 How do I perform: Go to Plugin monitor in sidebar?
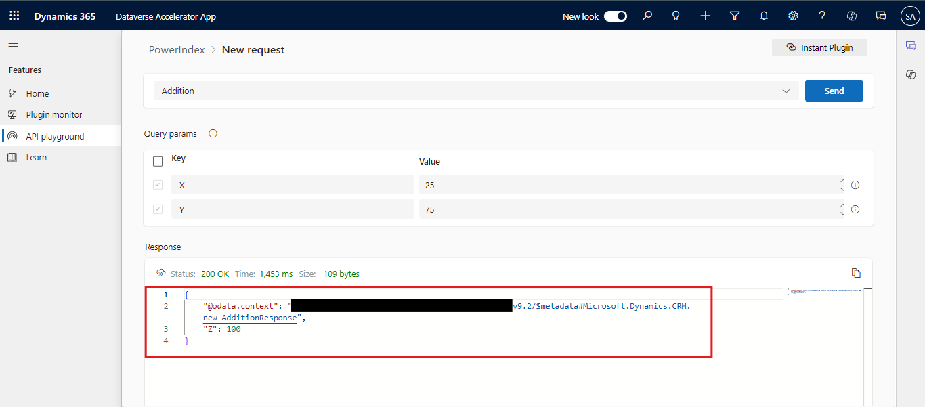(x=54, y=115)
